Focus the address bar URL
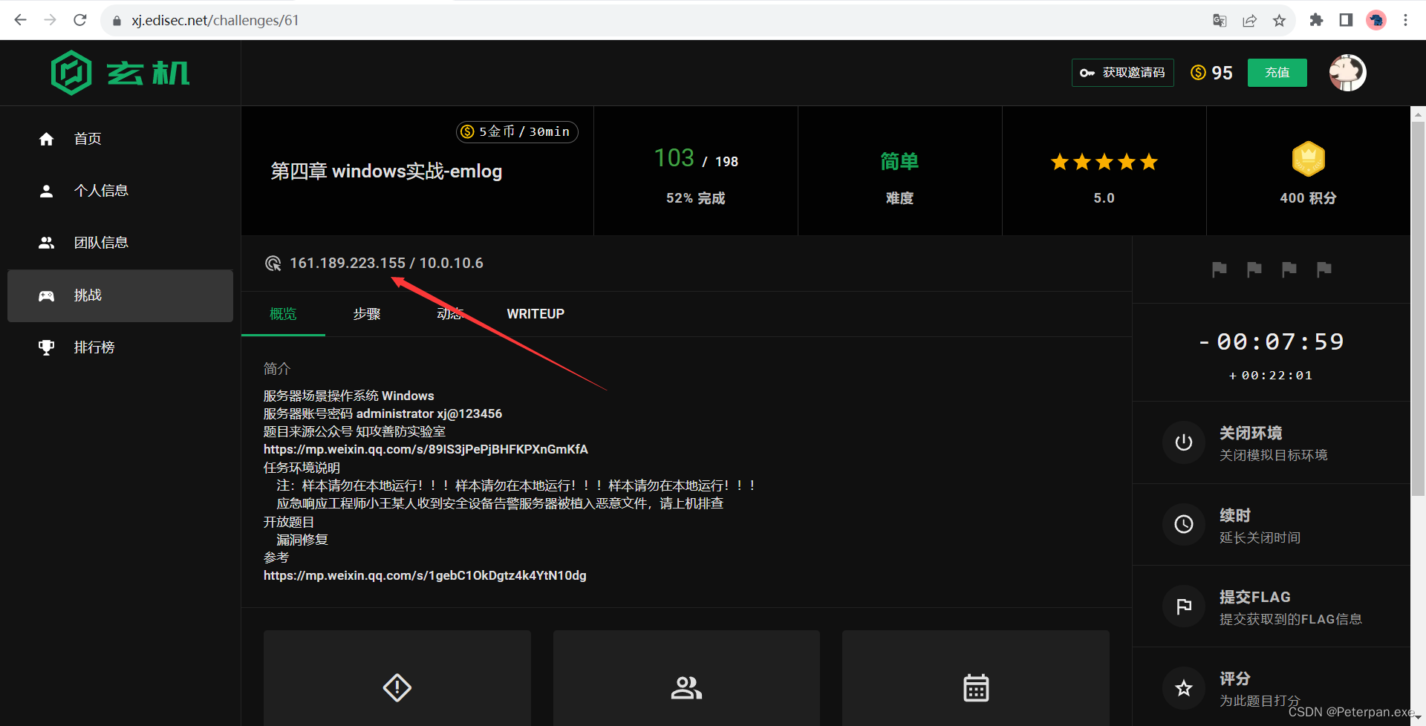Viewport: 1426px width, 726px height. coord(215,21)
